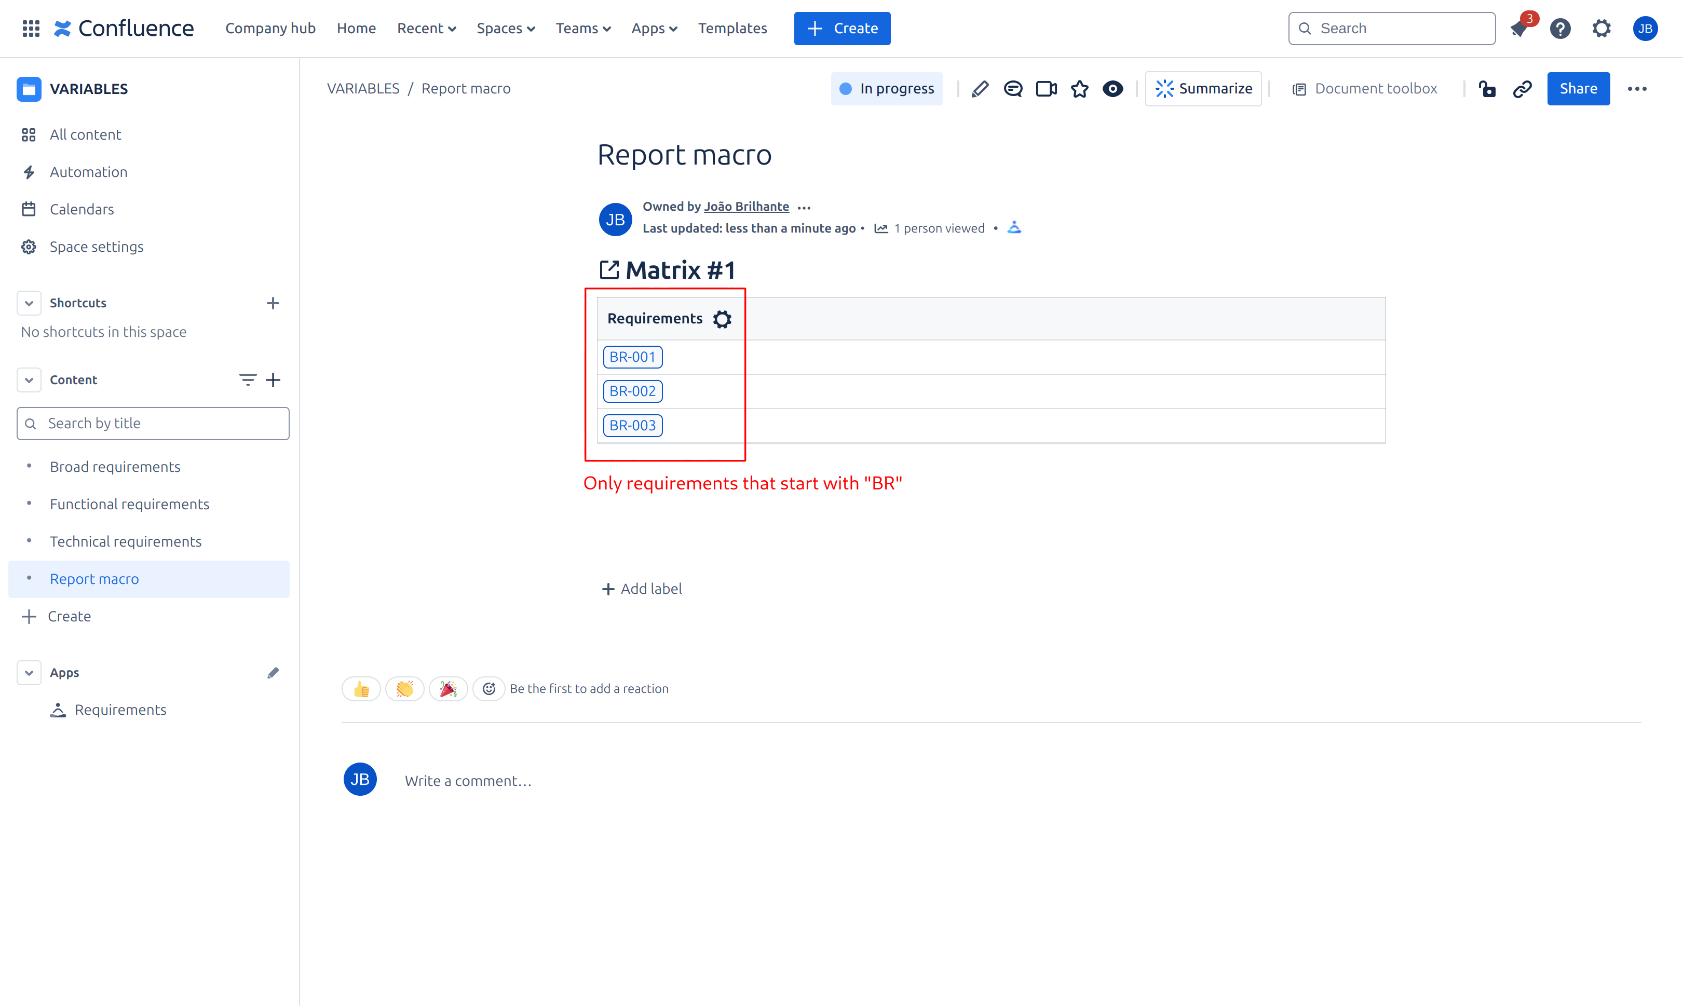This screenshot has width=1683, height=1006.
Task: Open the Spaces dropdown menu
Action: [x=504, y=28]
